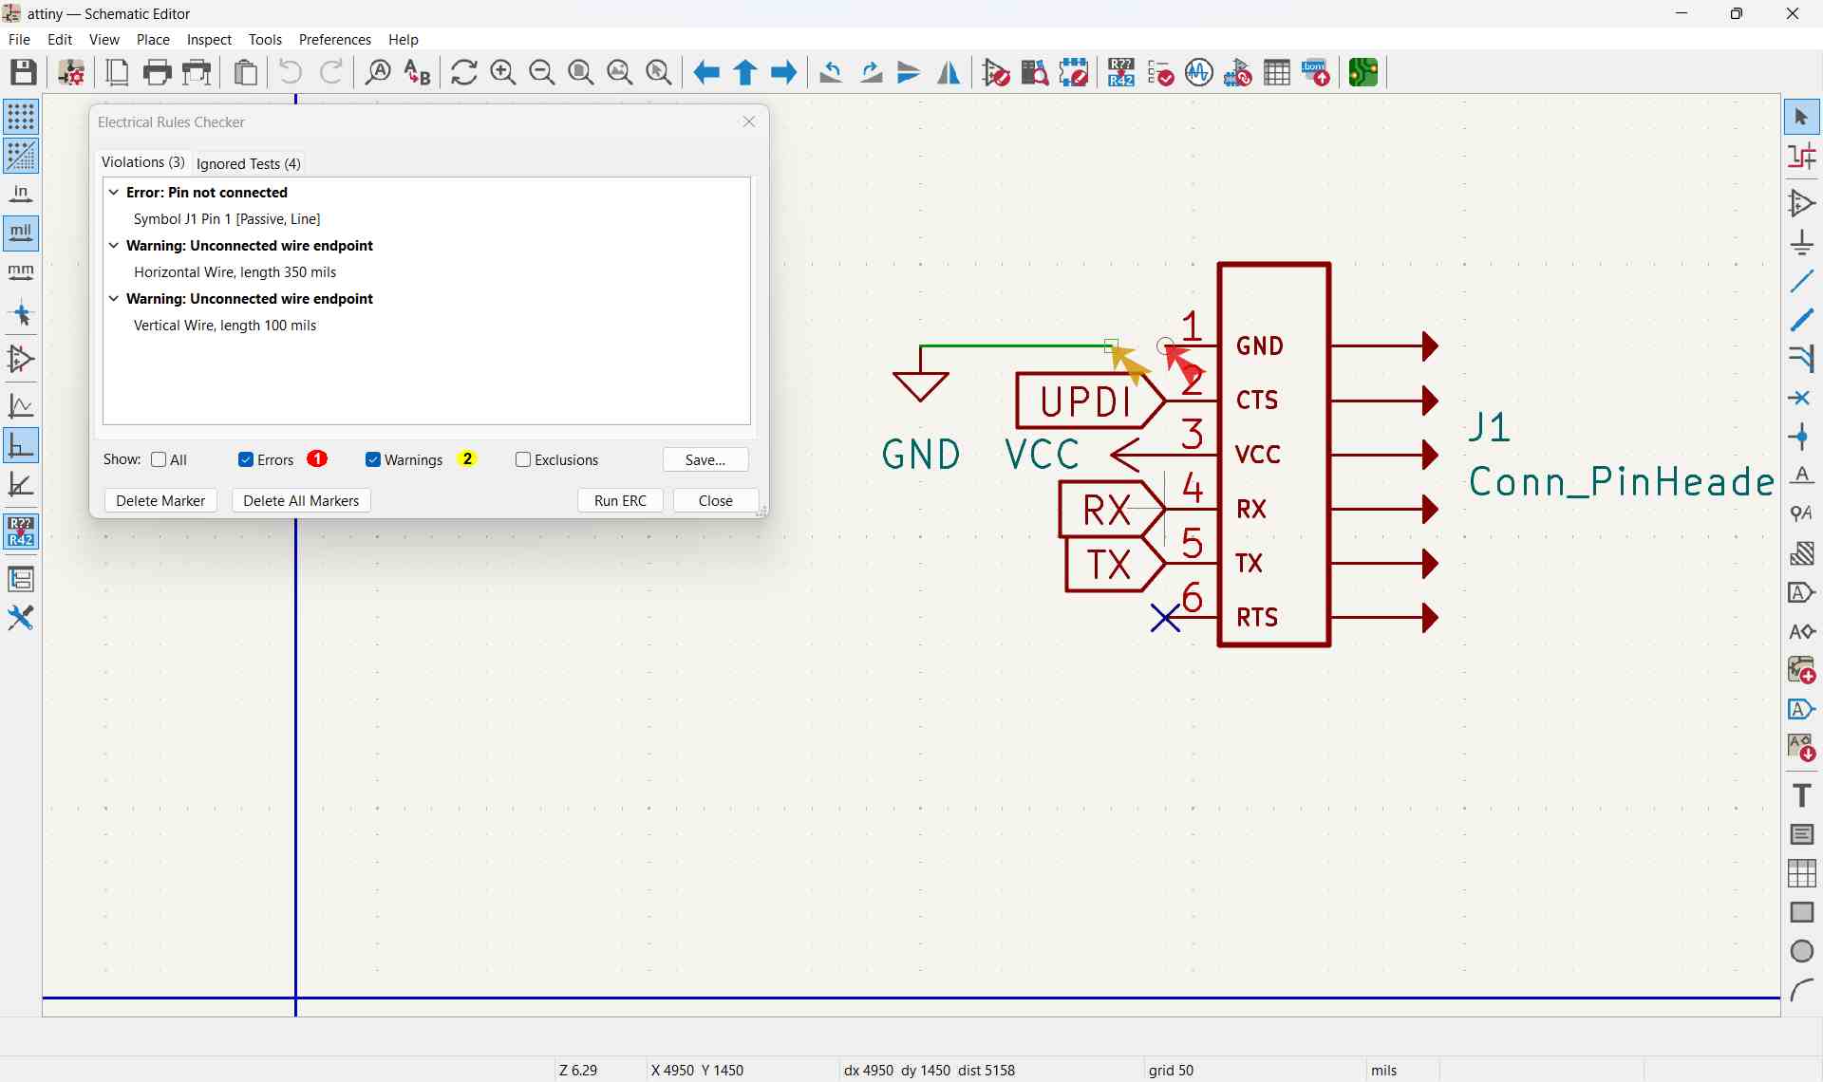The width and height of the screenshot is (1823, 1082).
Task: Select the No-Connect flag tool
Action: click(1802, 399)
